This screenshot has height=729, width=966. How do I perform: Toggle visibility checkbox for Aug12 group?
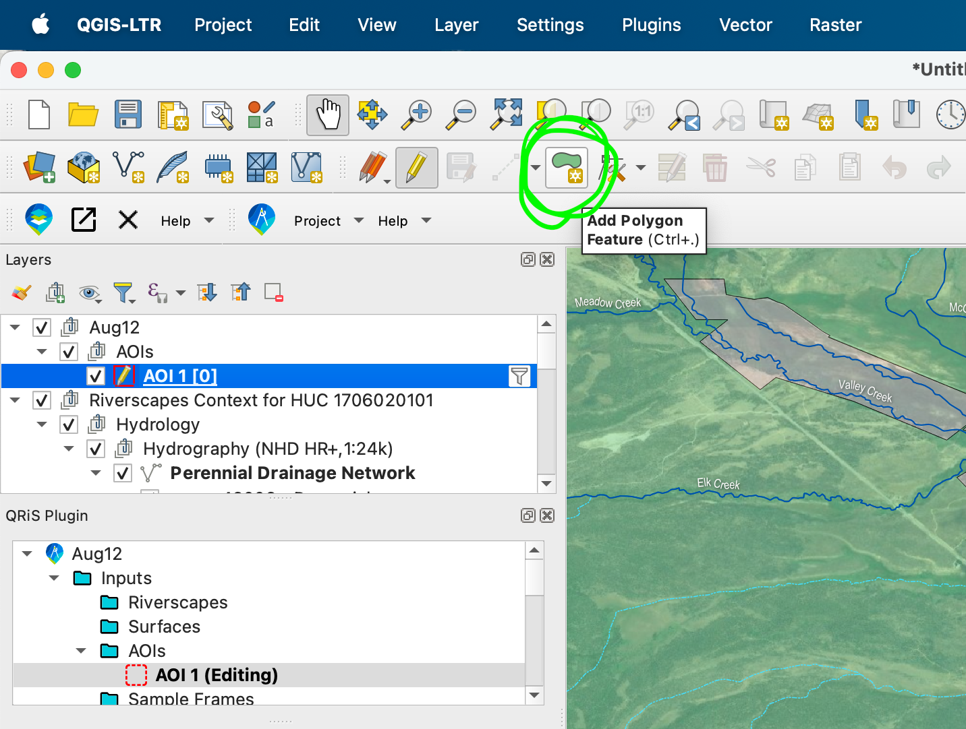click(41, 327)
